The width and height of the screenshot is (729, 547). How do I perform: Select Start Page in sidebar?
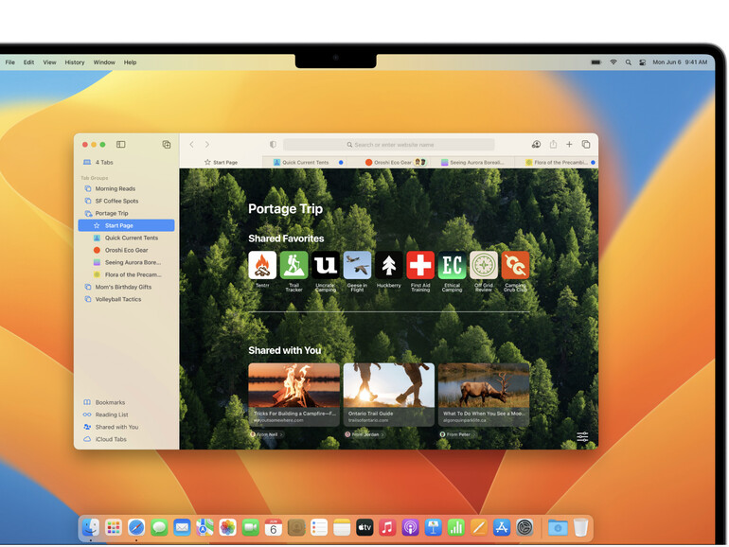[127, 225]
